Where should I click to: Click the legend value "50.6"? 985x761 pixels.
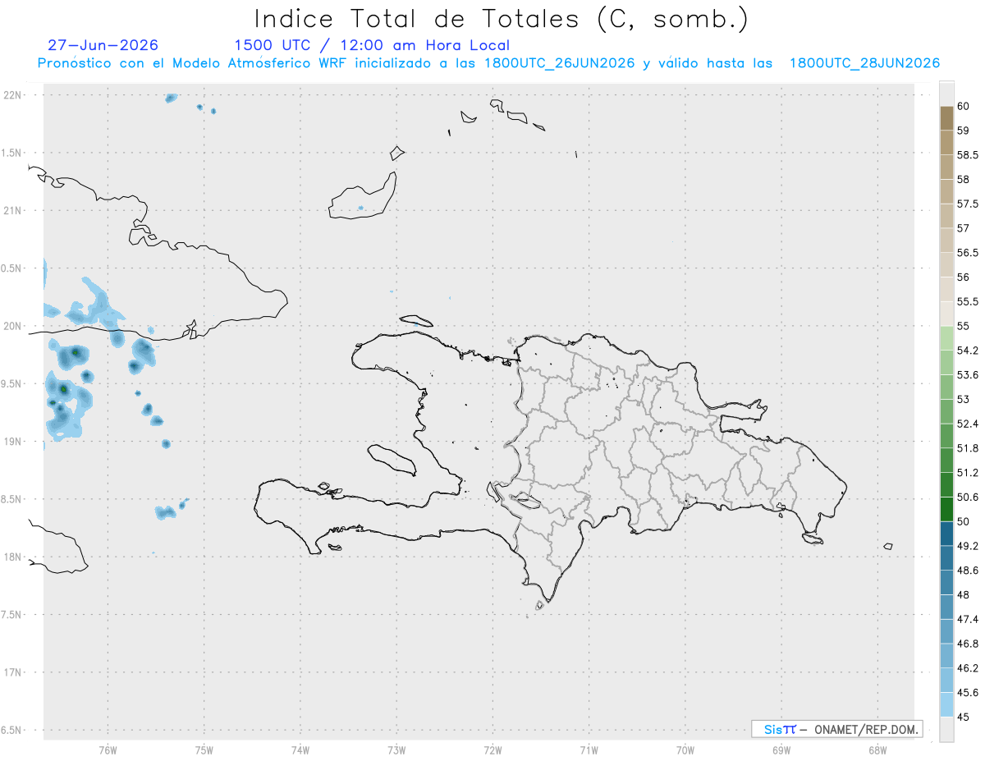click(x=968, y=497)
